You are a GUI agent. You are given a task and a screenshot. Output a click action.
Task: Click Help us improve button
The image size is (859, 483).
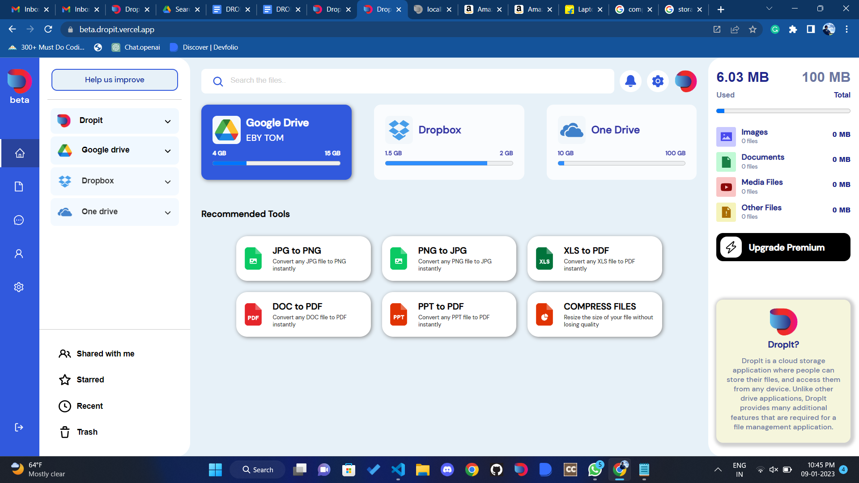[x=115, y=80]
